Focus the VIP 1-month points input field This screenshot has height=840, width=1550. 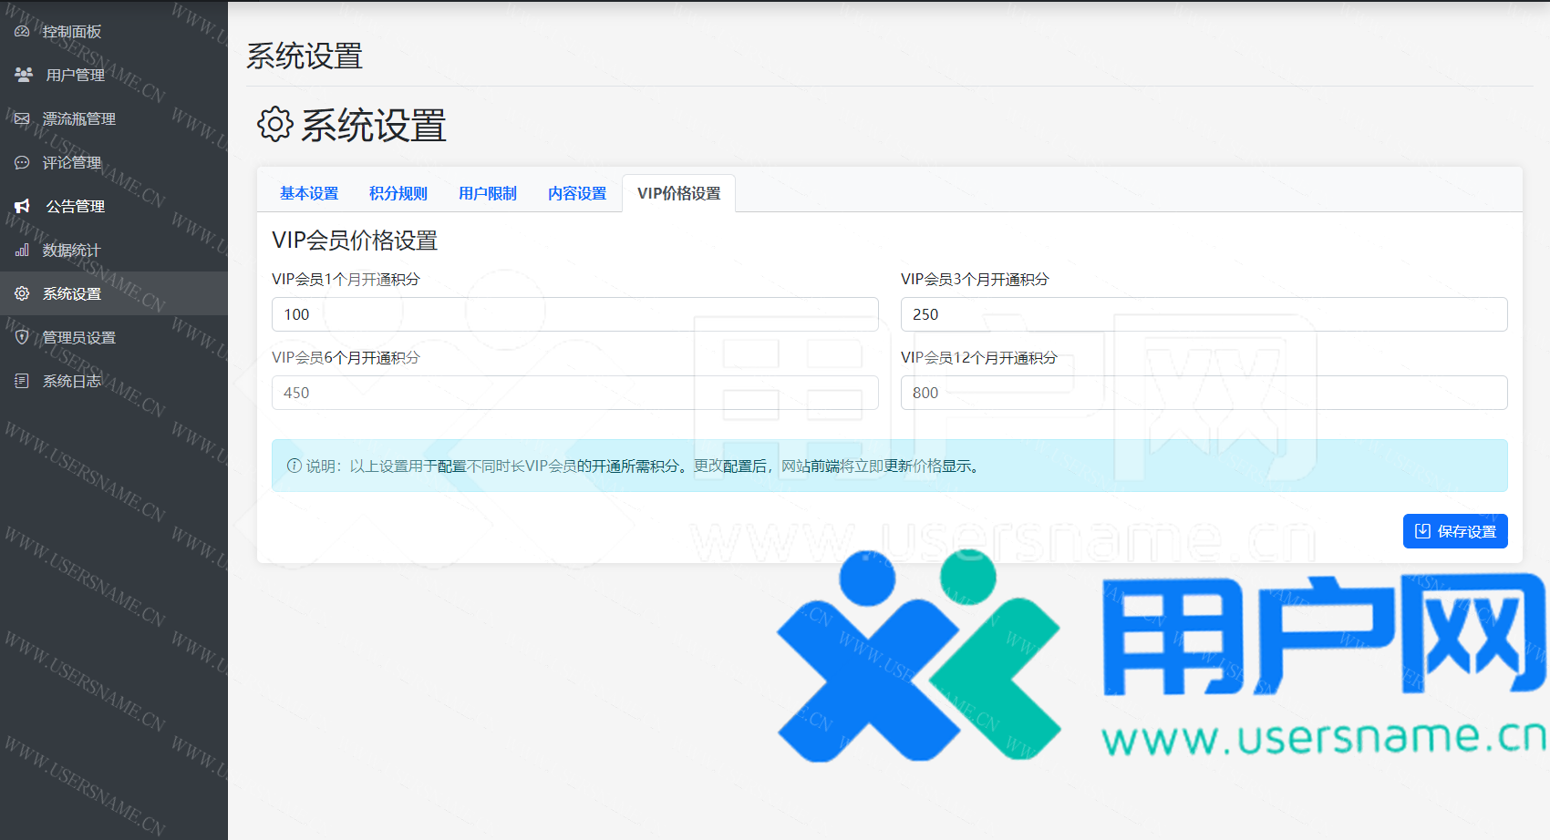574,314
